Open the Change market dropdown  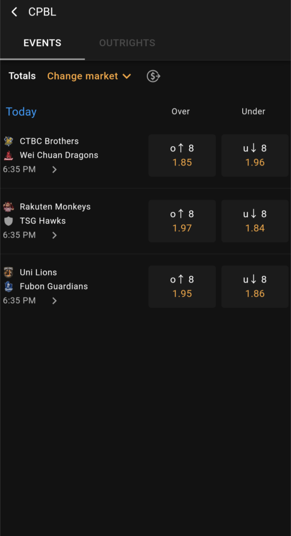point(89,76)
